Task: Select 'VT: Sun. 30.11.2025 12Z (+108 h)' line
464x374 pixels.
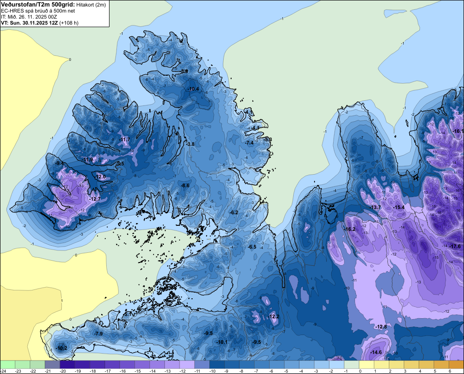Action: [39, 23]
